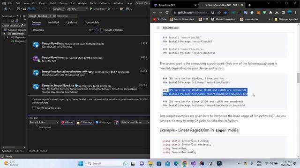Open the YouTube bookmark

(x=160, y=19)
